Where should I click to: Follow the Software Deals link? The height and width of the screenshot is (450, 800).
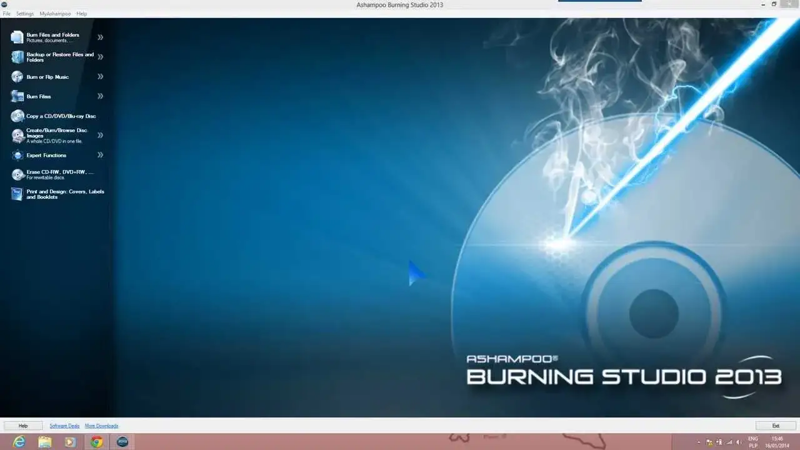point(64,426)
